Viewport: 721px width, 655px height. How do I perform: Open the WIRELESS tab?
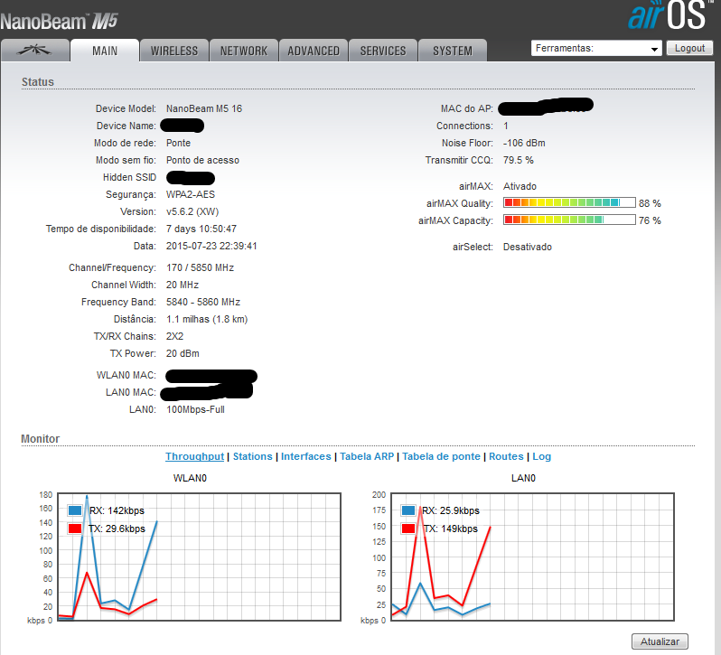coord(174,51)
